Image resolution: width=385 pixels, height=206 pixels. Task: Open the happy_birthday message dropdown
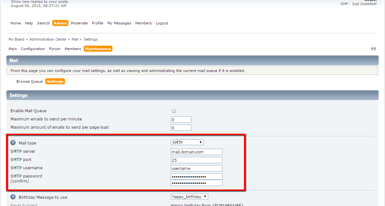point(189,196)
